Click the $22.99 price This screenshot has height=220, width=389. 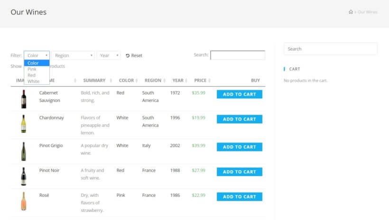point(198,195)
